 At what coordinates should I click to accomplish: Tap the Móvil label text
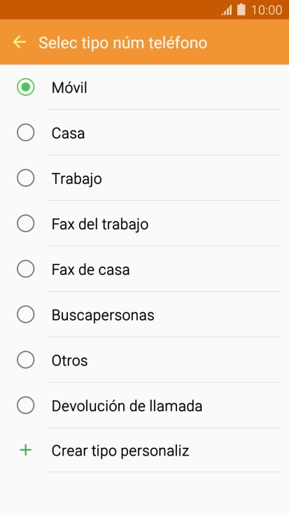(x=69, y=87)
